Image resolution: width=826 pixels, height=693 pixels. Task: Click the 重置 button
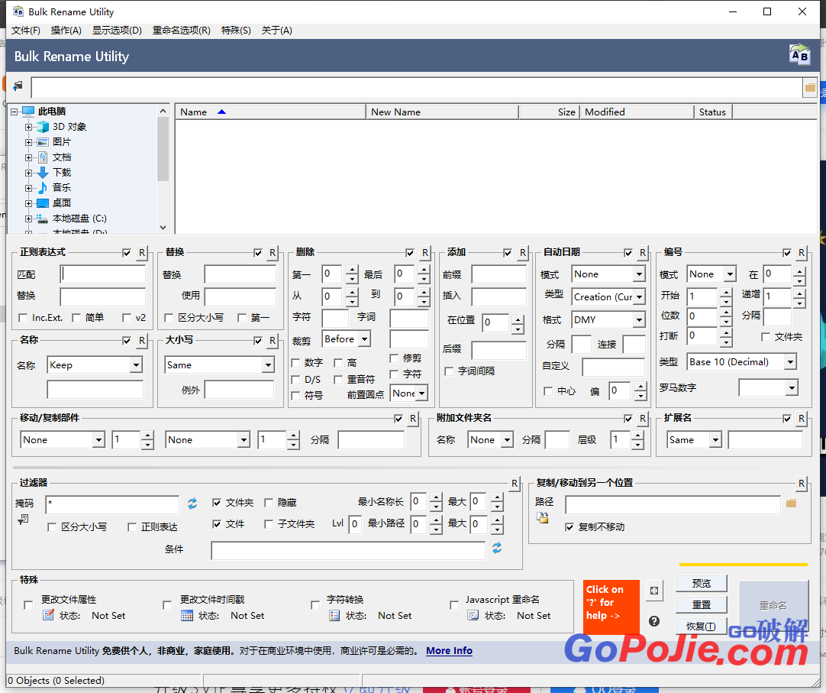click(x=701, y=605)
